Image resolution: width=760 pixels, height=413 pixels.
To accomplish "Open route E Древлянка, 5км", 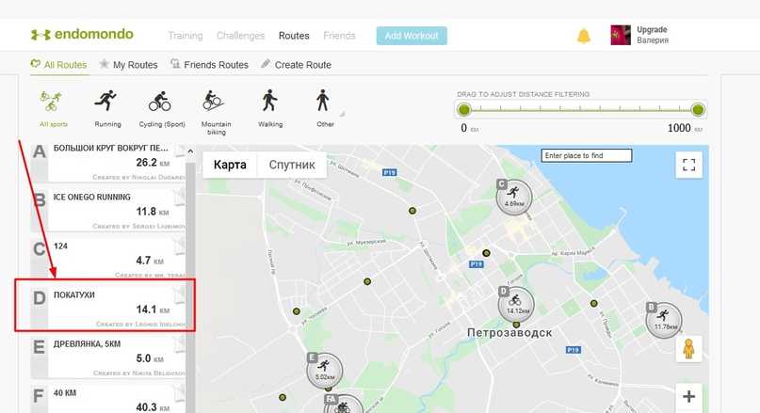I will (x=109, y=357).
